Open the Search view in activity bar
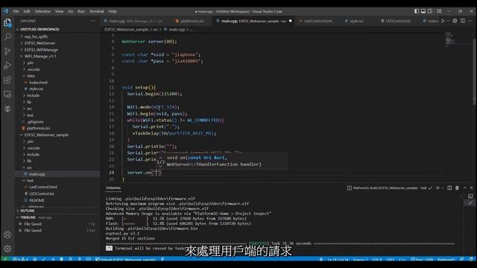The width and height of the screenshot is (477, 268). click(x=7, y=36)
